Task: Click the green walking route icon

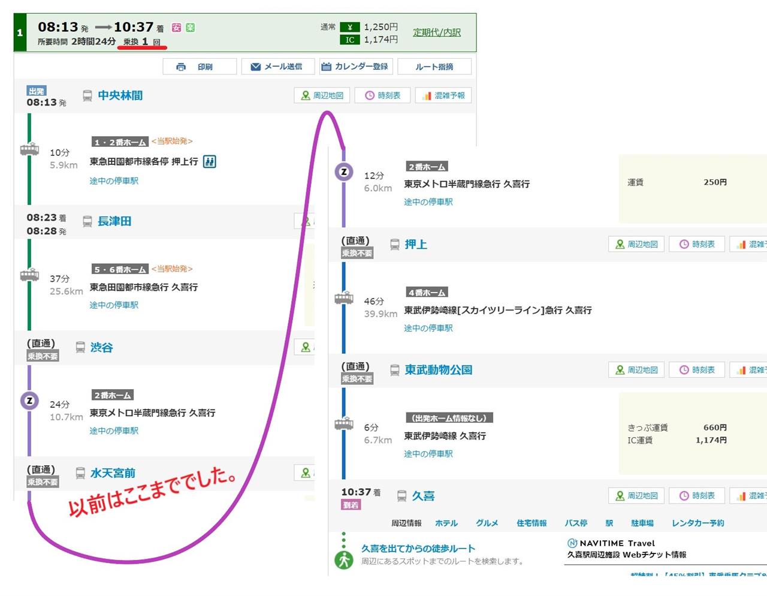Action: [344, 560]
